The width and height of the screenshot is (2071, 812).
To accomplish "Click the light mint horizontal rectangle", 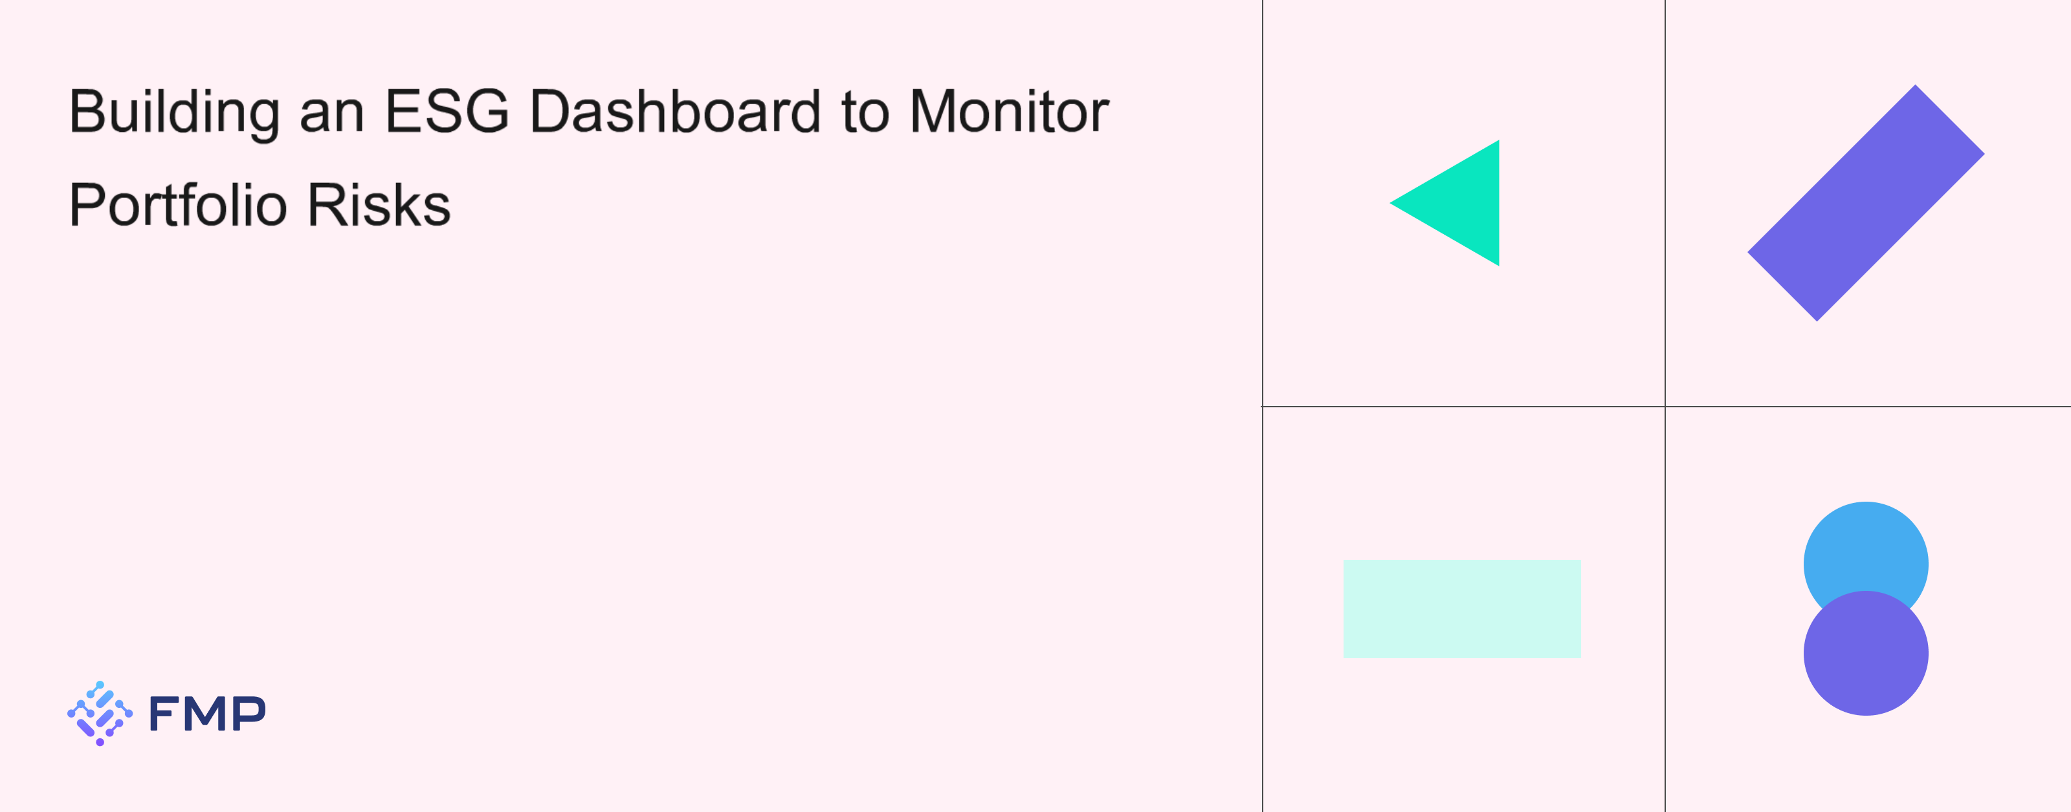I will point(1461,609).
